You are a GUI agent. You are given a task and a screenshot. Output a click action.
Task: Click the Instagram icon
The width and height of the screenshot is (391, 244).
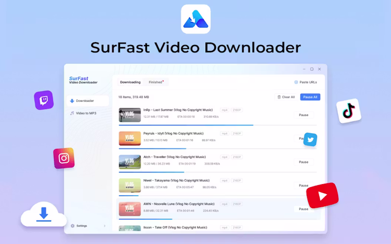tap(64, 158)
